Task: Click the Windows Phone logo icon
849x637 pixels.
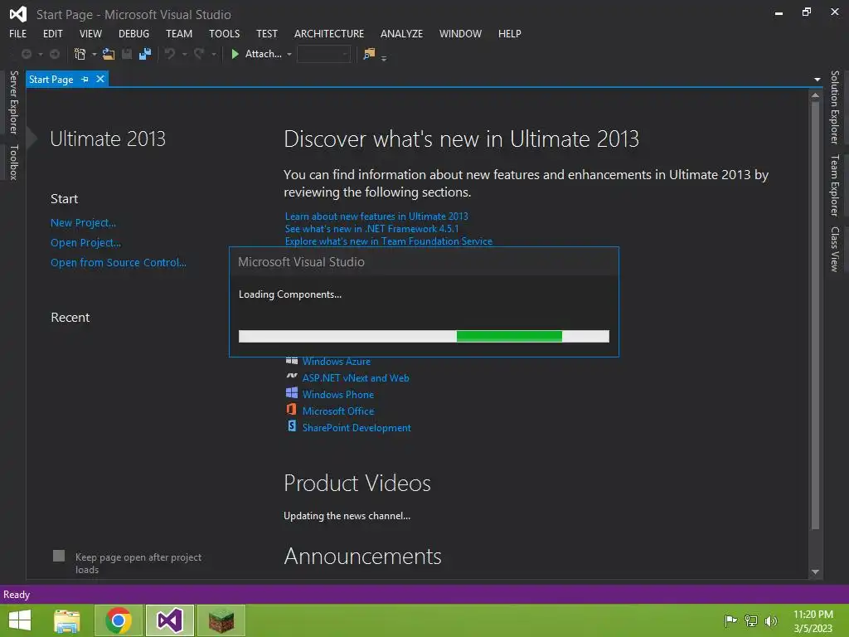Action: coord(292,392)
